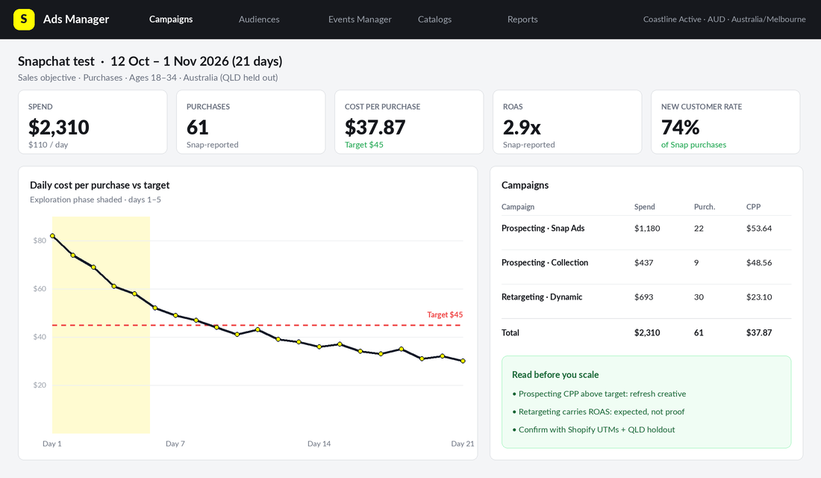Screen dimensions: 821x478
Task: Click the Prospecting CPP above target bullet
Action: tap(599, 394)
